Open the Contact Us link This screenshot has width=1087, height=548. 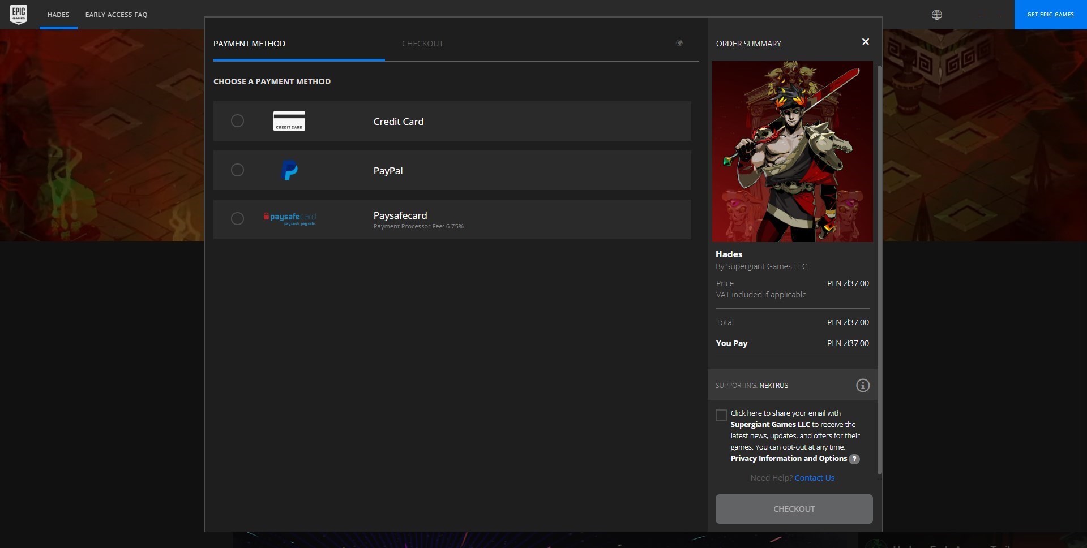[815, 478]
